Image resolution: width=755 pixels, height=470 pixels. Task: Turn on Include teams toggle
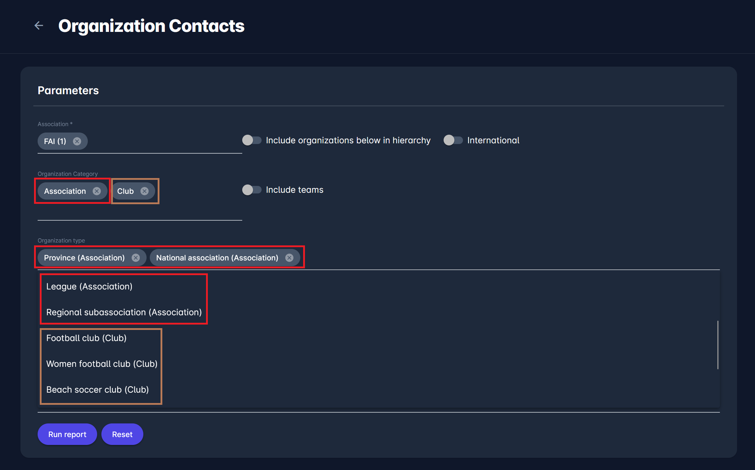coord(252,190)
